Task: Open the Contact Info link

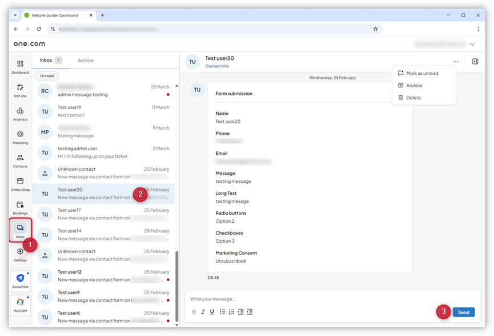Action: [217, 66]
